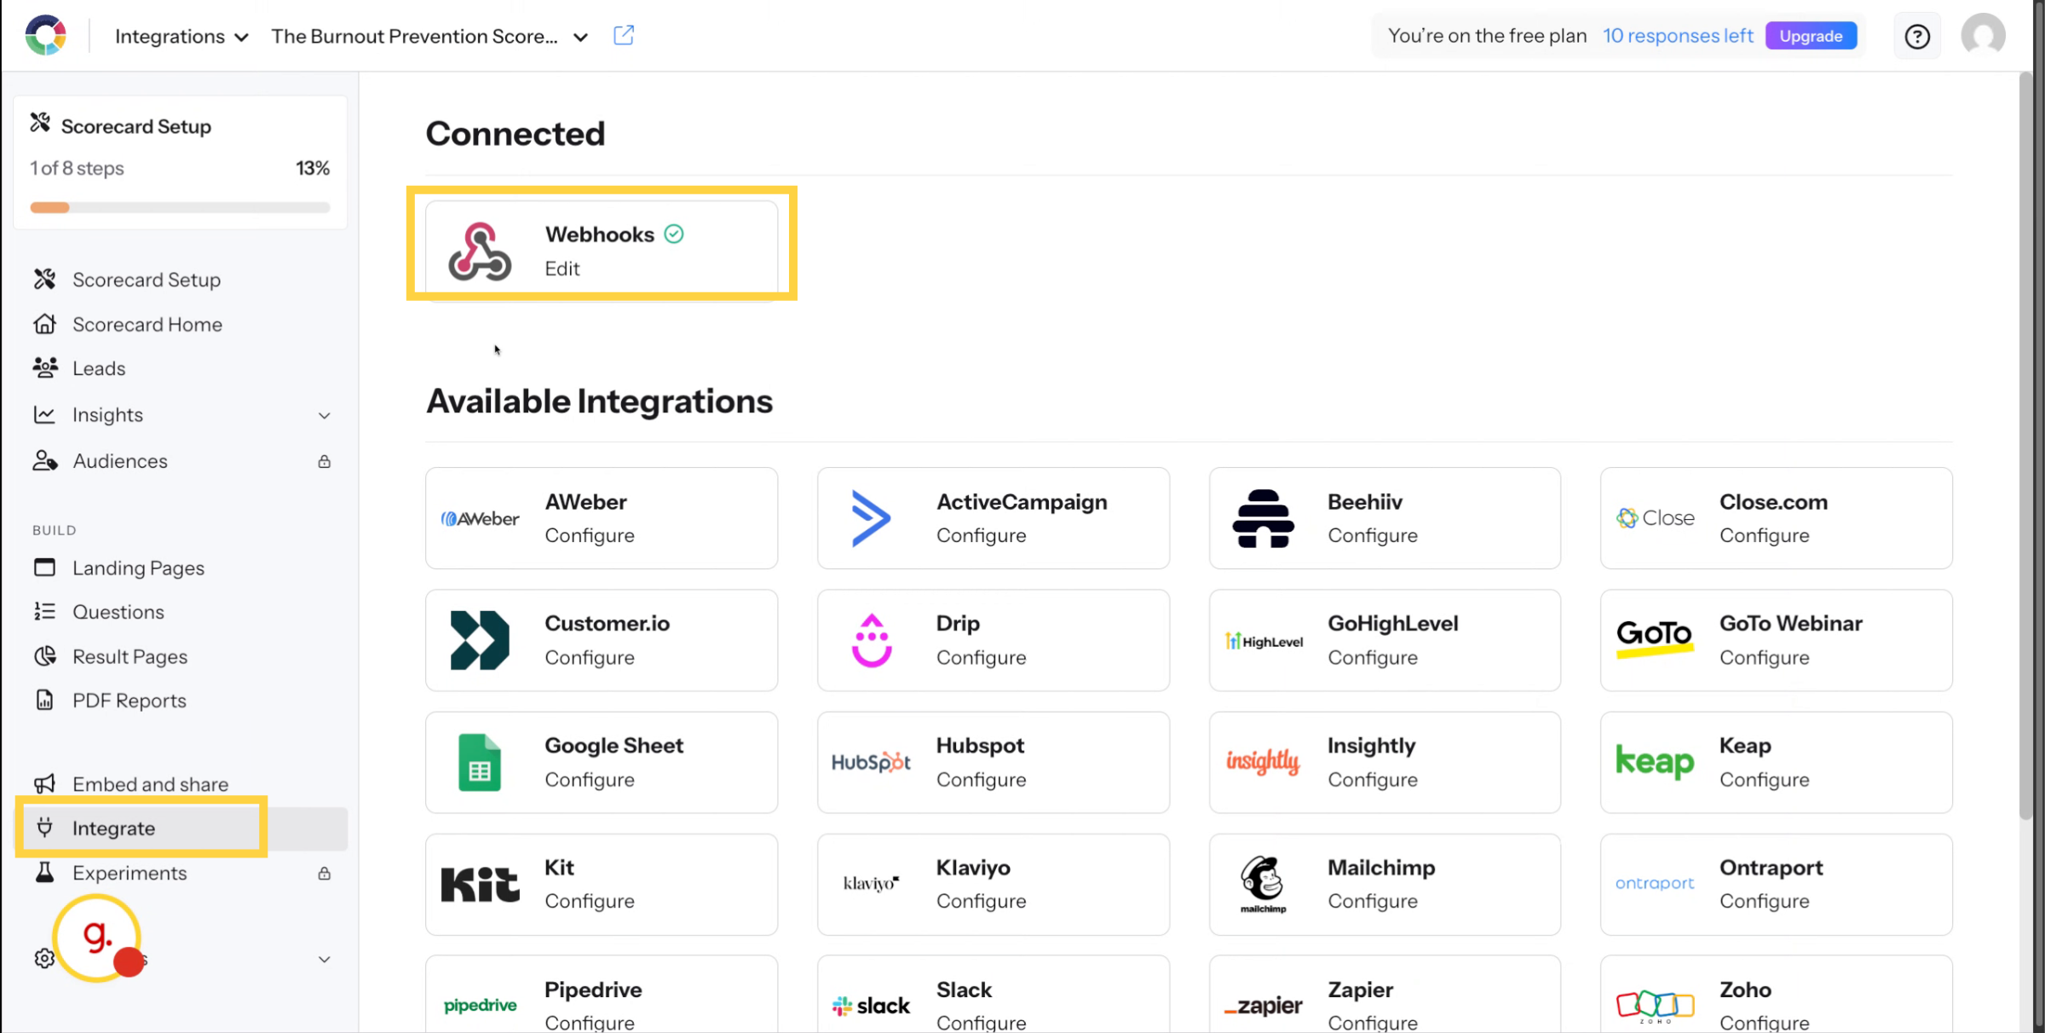Click the Customer.io title text
Viewport: 2045px width, 1033px height.
tap(607, 623)
